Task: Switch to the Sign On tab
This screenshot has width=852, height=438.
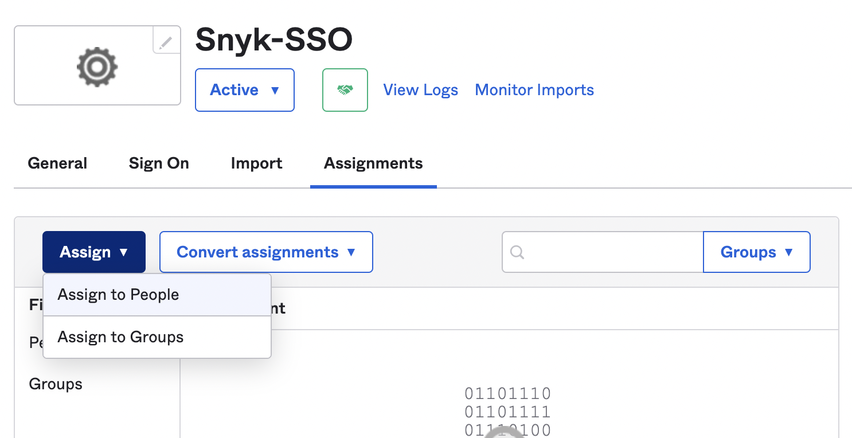Action: [159, 163]
